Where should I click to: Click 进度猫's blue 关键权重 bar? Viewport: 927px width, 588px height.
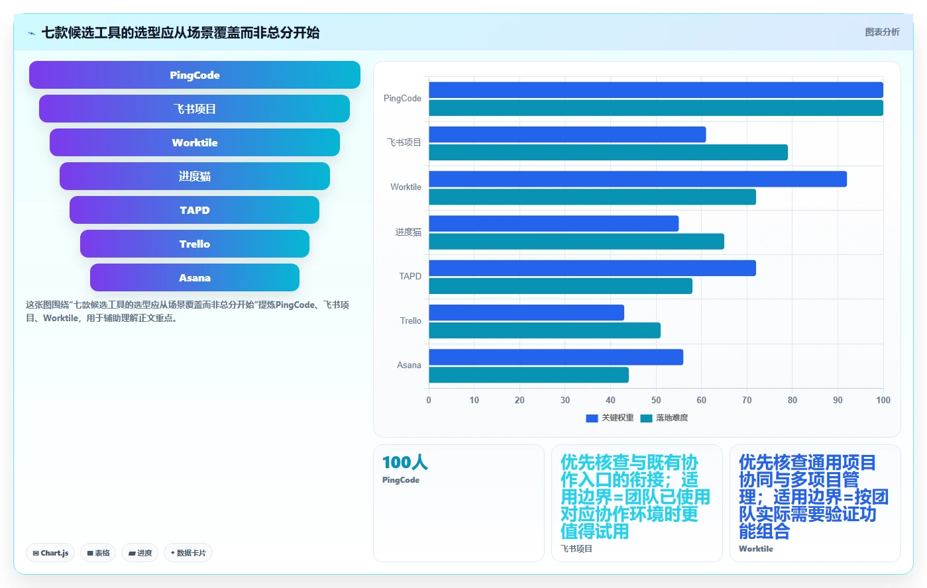click(x=554, y=223)
